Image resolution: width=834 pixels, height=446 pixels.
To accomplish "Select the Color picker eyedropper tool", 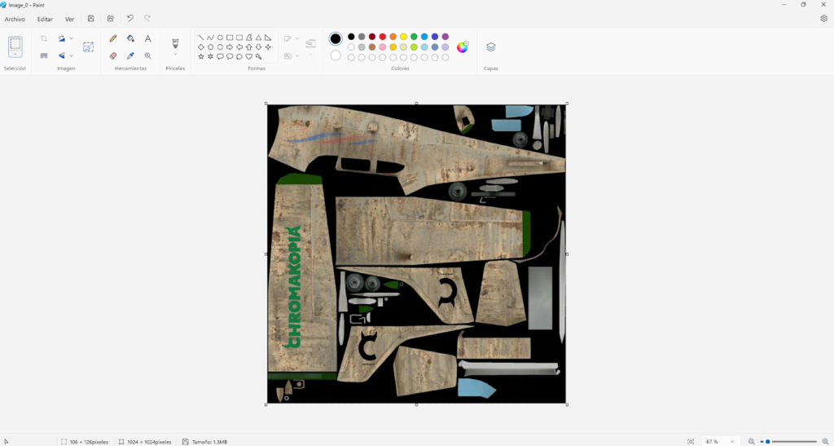I will click(130, 55).
